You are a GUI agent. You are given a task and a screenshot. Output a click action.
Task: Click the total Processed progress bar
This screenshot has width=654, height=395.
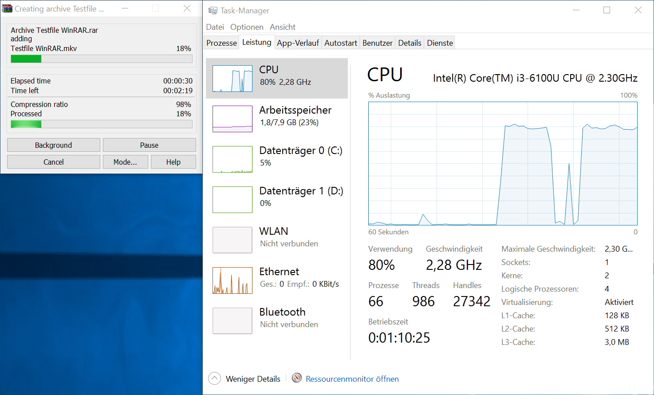102,124
